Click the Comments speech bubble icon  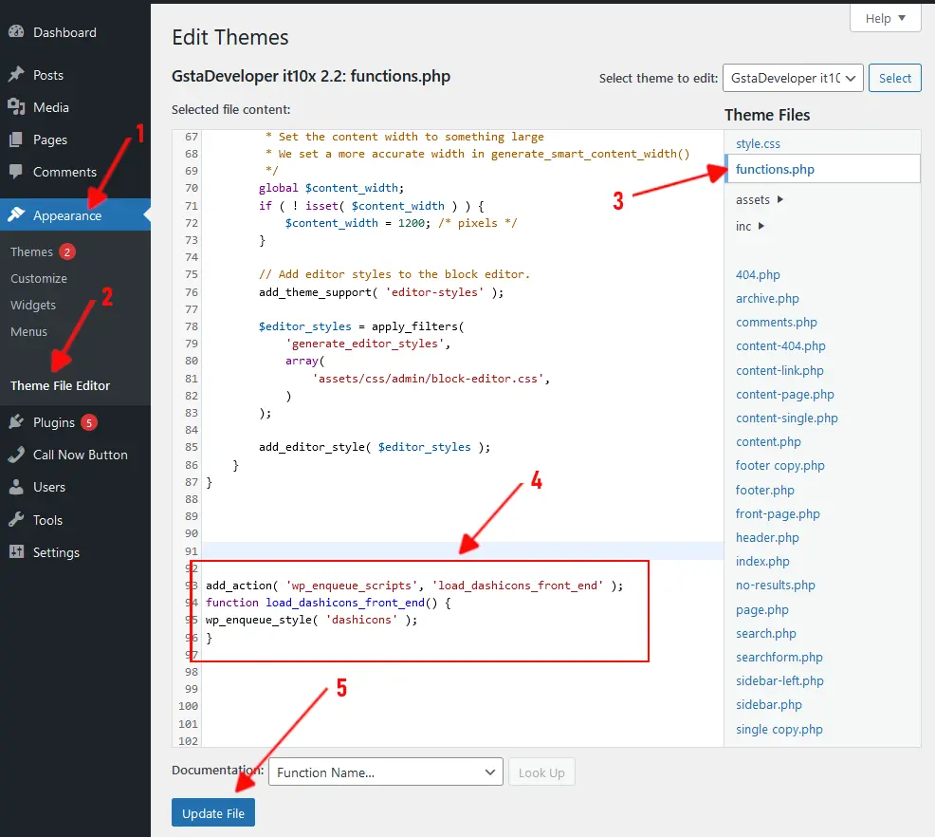click(x=17, y=172)
